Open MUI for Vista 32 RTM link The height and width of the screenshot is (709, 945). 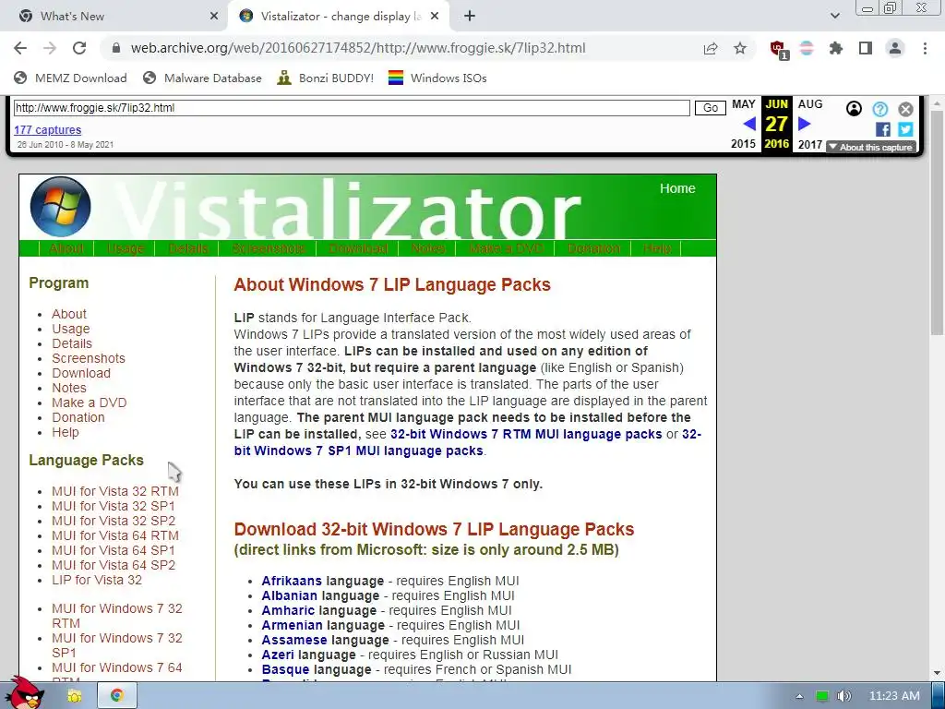click(115, 491)
